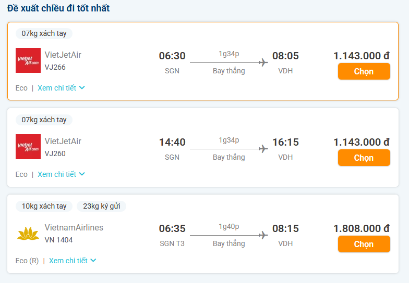Expand details chevron for flight VJ266
Screen dimensions: 409x283
pyautogui.click(x=82, y=88)
